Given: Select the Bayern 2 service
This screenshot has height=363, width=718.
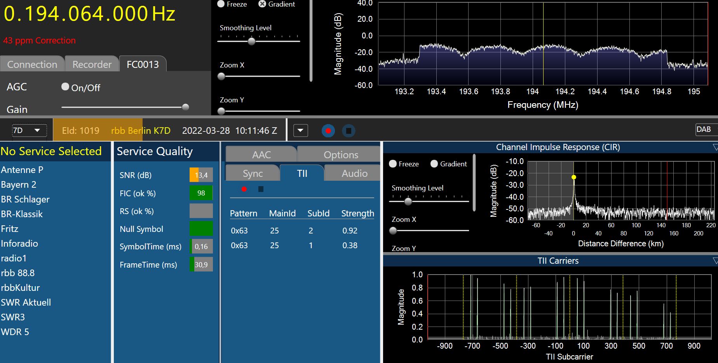Looking at the screenshot, I should [19, 185].
